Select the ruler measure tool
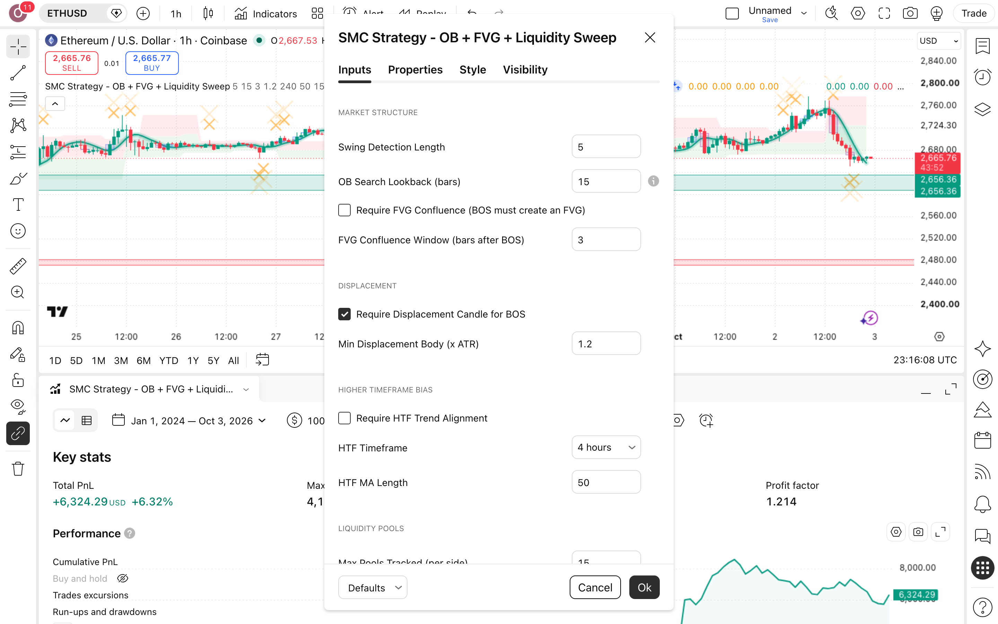The image size is (998, 624). 18,266
